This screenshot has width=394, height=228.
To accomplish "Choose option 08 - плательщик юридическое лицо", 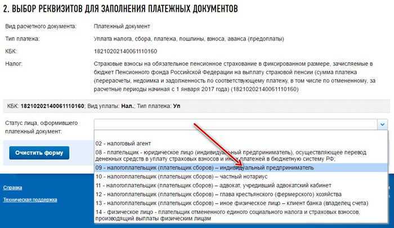I will [241, 155].
